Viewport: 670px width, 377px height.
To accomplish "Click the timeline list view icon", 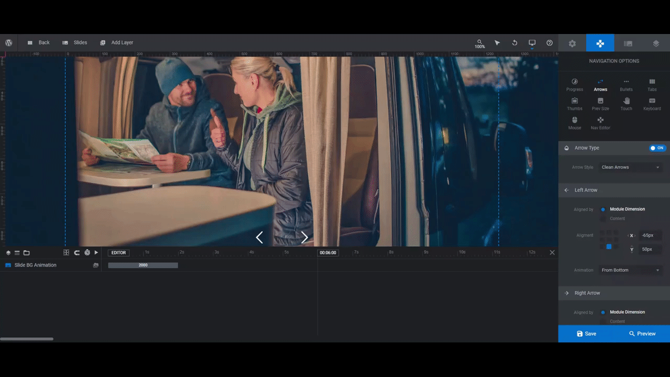I will [x=17, y=252].
